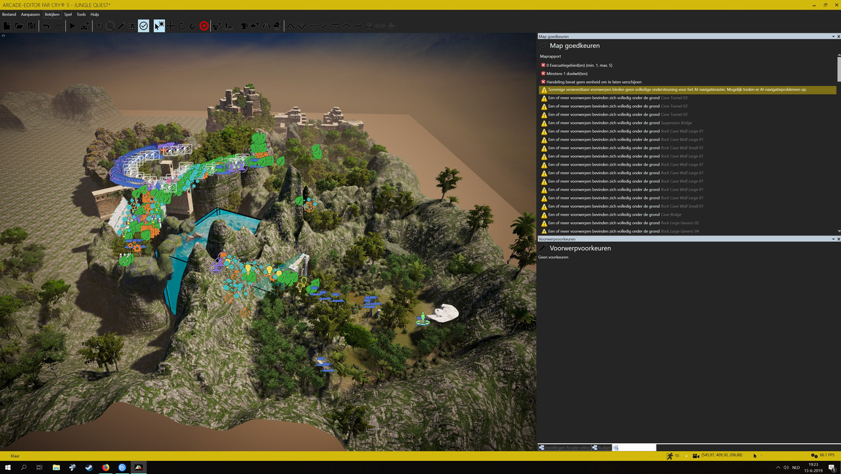Select the 'Minstens 1 doelwit(ten)' error row
The height and width of the screenshot is (474, 841).
(x=687, y=74)
